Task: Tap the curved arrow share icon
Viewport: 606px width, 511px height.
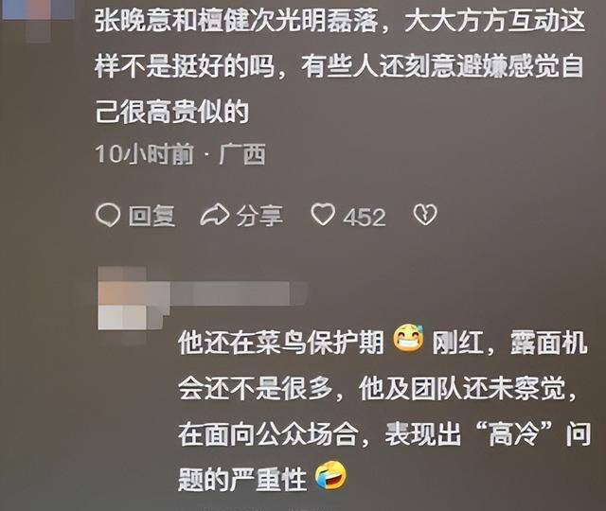Action: (215, 215)
